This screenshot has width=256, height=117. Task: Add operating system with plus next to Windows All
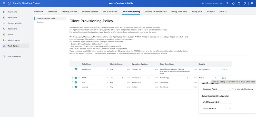point(149,78)
